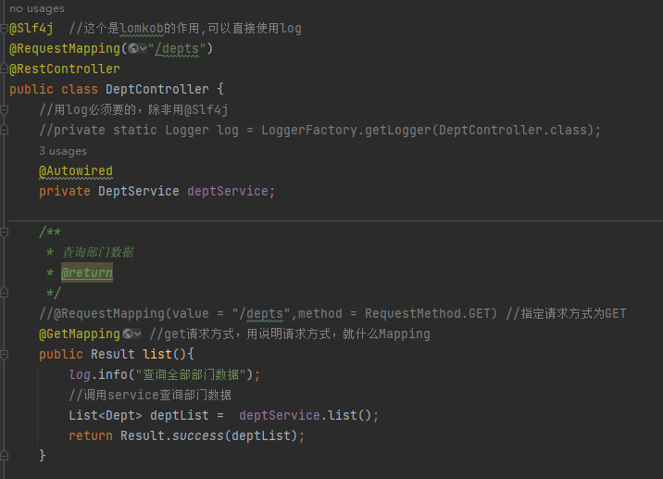Place cursor on DeptController class name
Screen dimensions: 663x479
tap(156, 89)
